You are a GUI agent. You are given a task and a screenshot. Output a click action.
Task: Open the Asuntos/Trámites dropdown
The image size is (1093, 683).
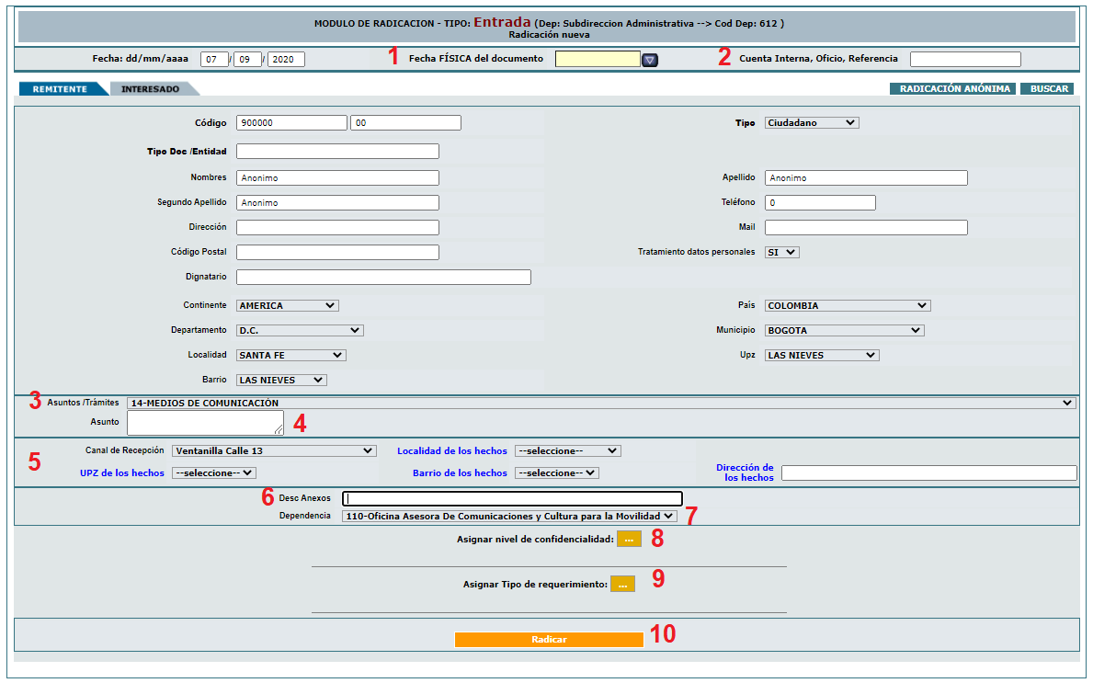(x=601, y=403)
